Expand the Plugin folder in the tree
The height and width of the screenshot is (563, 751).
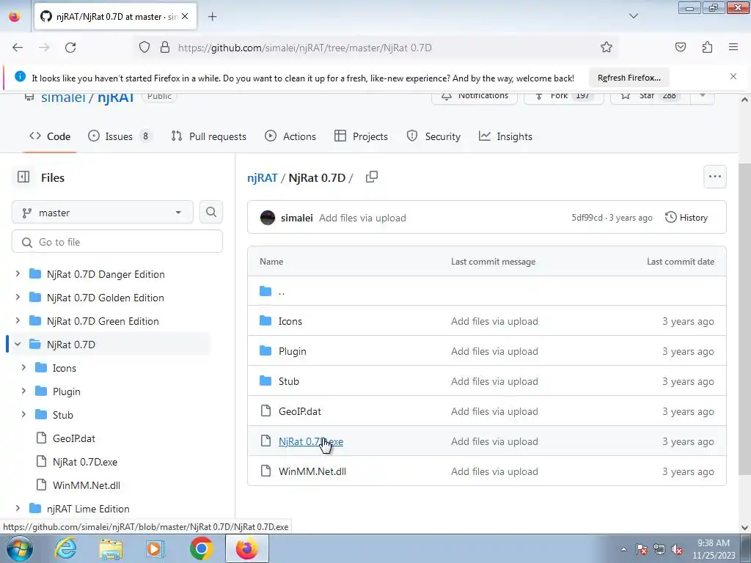[23, 391]
